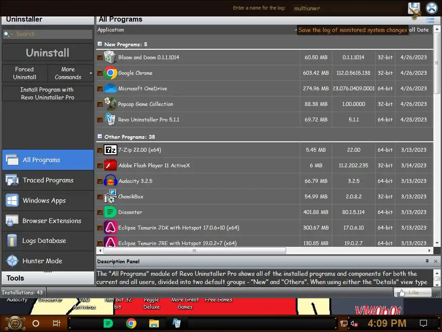Click Install Program with Revo Uninstaller Pro
Image resolution: width=442 pixels, height=332 pixels.
[47, 93]
